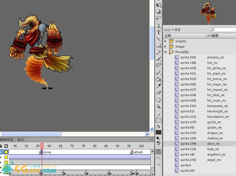Select the Pencil tool
Image resolution: width=236 pixels, height=176 pixels.
159,52
